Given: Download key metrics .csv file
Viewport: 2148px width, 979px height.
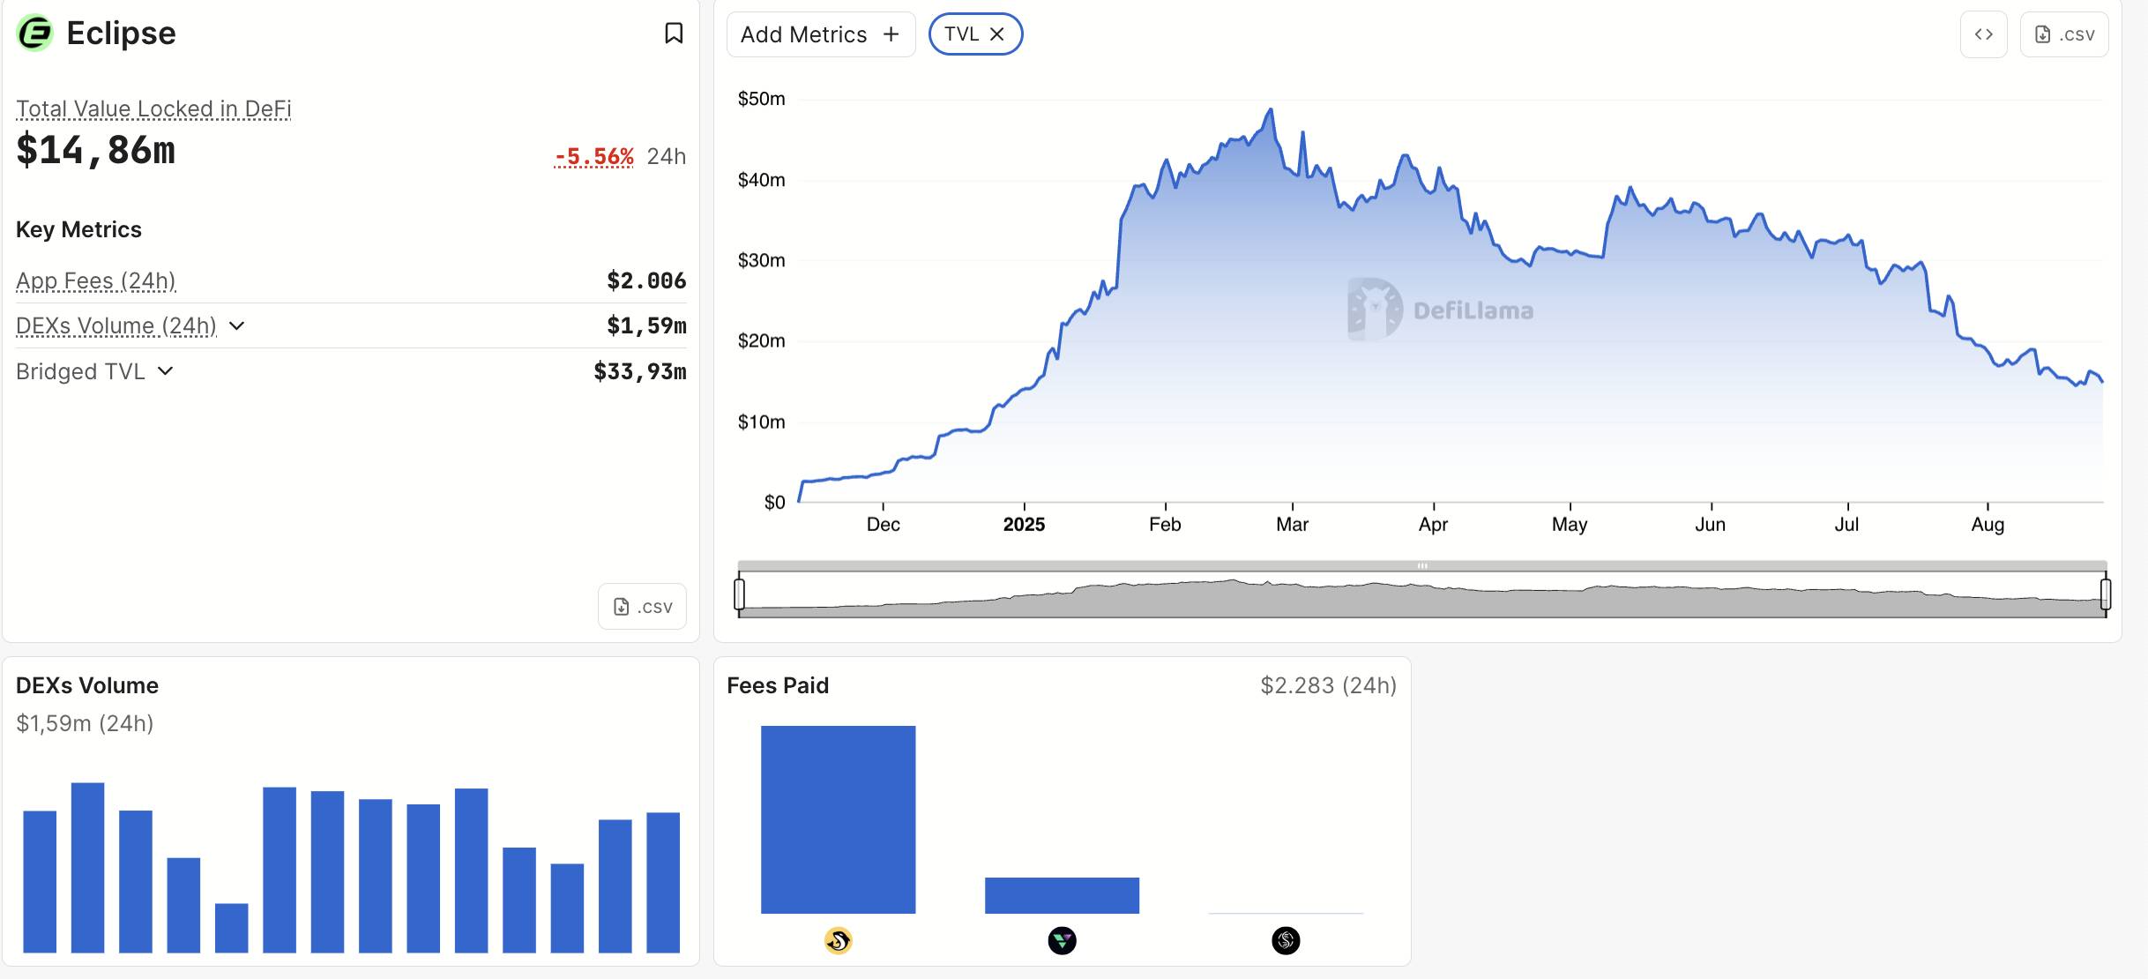Looking at the screenshot, I should tap(642, 606).
